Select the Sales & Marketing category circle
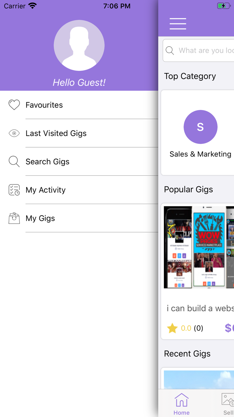234x417 pixels. 201,127
